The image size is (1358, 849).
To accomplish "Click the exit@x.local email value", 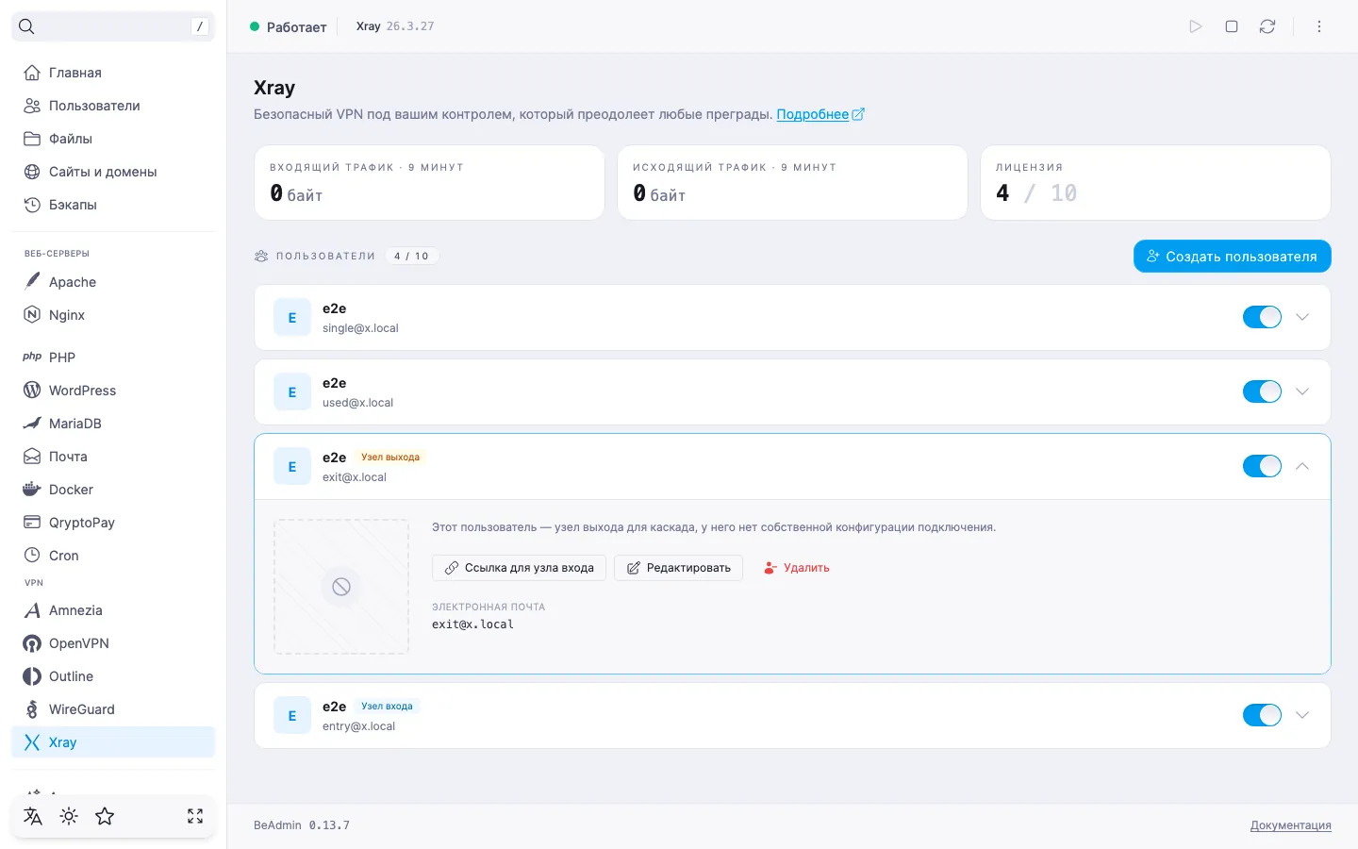I will click(472, 624).
